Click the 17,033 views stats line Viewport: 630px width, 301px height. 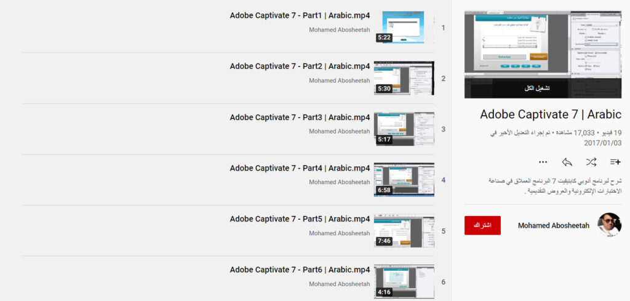(556, 132)
